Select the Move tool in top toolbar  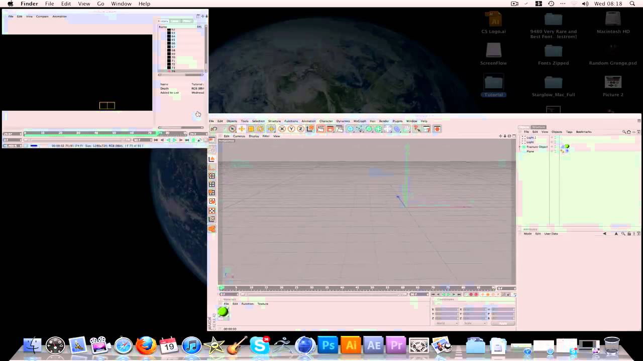(242, 129)
